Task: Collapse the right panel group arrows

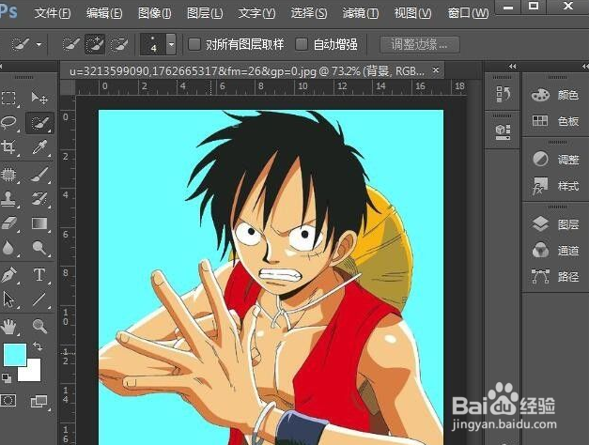Action: pyautogui.click(x=585, y=66)
